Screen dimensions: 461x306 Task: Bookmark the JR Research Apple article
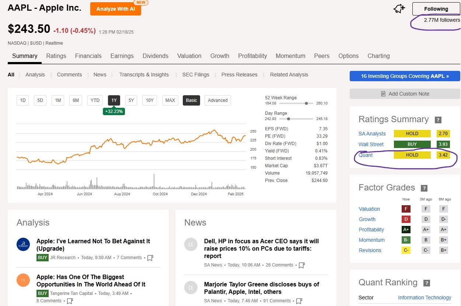click(x=150, y=258)
